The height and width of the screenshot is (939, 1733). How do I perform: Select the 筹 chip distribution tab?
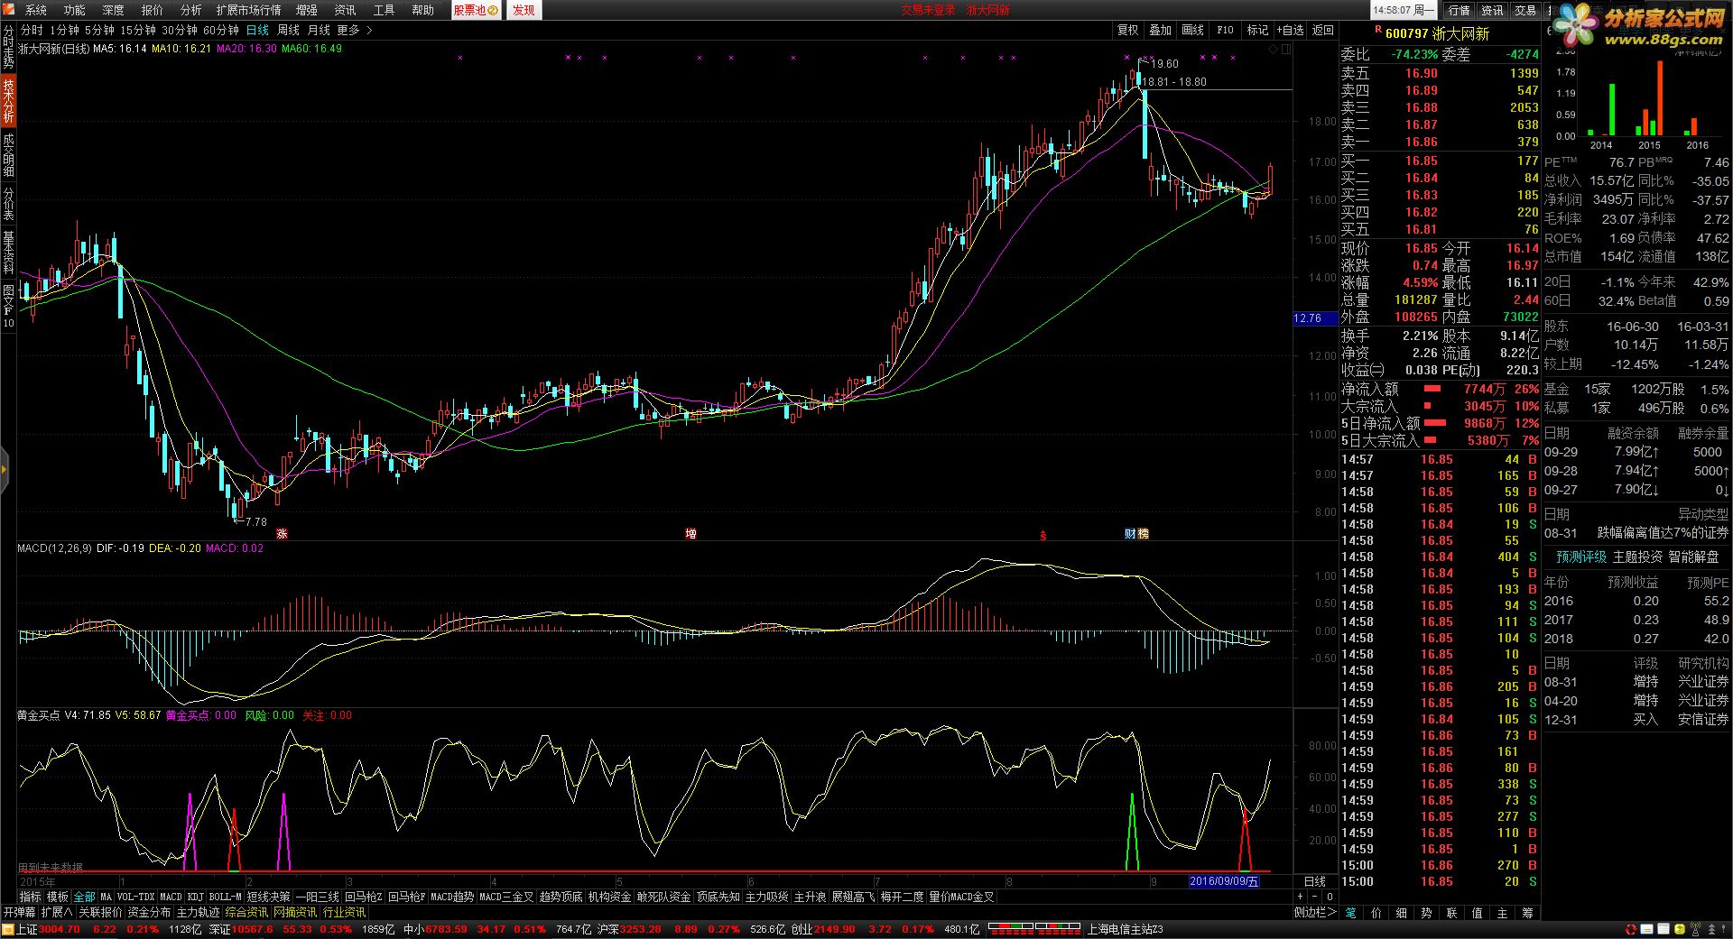pyautogui.click(x=1527, y=913)
